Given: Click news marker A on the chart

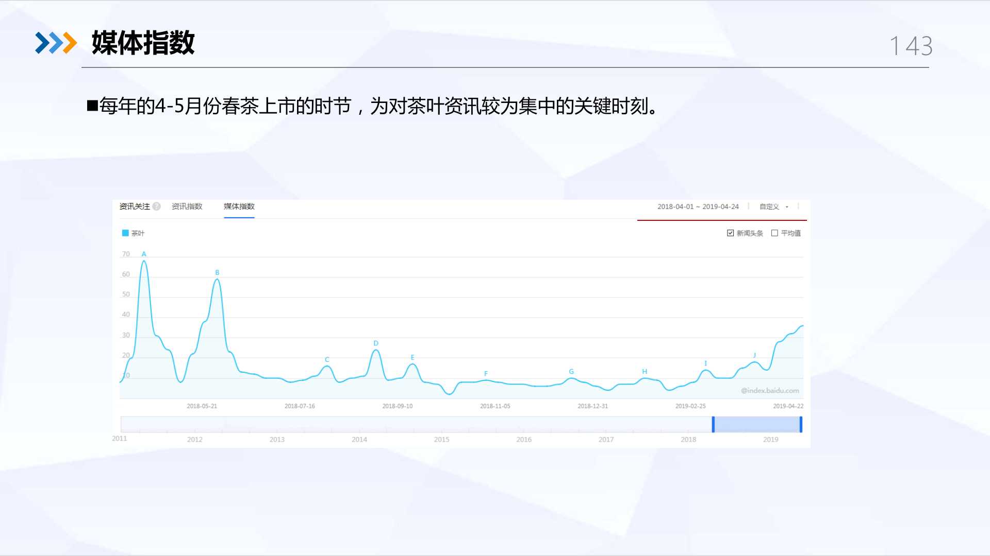Looking at the screenshot, I should 144,254.
